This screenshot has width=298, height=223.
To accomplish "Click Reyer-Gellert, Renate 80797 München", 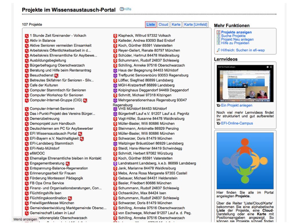I will (149, 51).
